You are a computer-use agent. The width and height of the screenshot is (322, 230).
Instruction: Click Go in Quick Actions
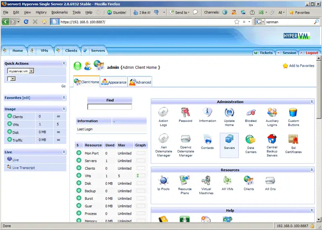coord(63,86)
